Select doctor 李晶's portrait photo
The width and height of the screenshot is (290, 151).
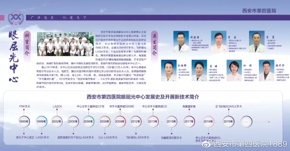[x=219, y=42]
